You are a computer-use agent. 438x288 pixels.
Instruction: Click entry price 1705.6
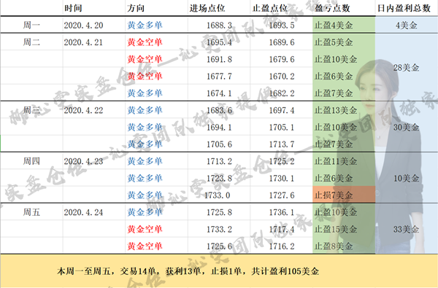219,144
